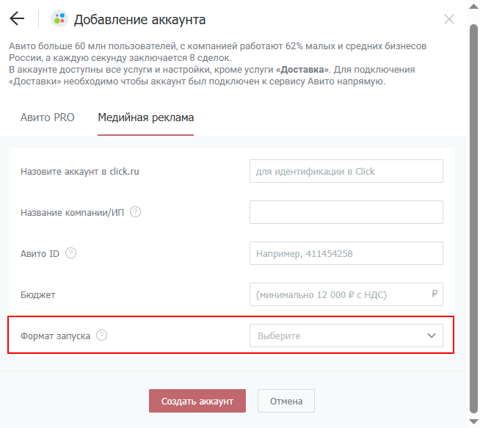Switch to the Авито PRO tab

(x=47, y=117)
